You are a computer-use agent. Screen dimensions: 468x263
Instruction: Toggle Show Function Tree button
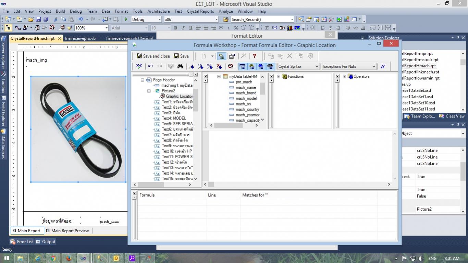[x=251, y=66]
